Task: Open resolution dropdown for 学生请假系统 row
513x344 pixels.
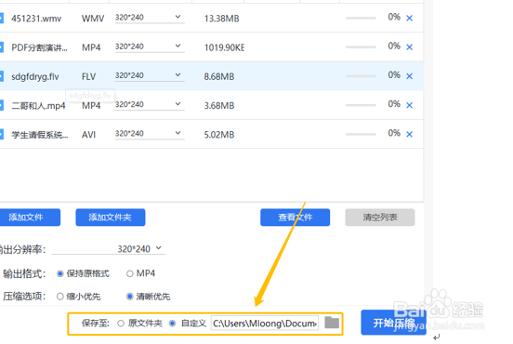Action: coord(150,134)
